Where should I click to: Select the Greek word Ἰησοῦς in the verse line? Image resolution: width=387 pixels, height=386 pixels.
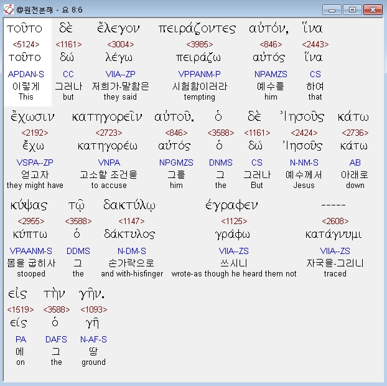[x=302, y=116]
